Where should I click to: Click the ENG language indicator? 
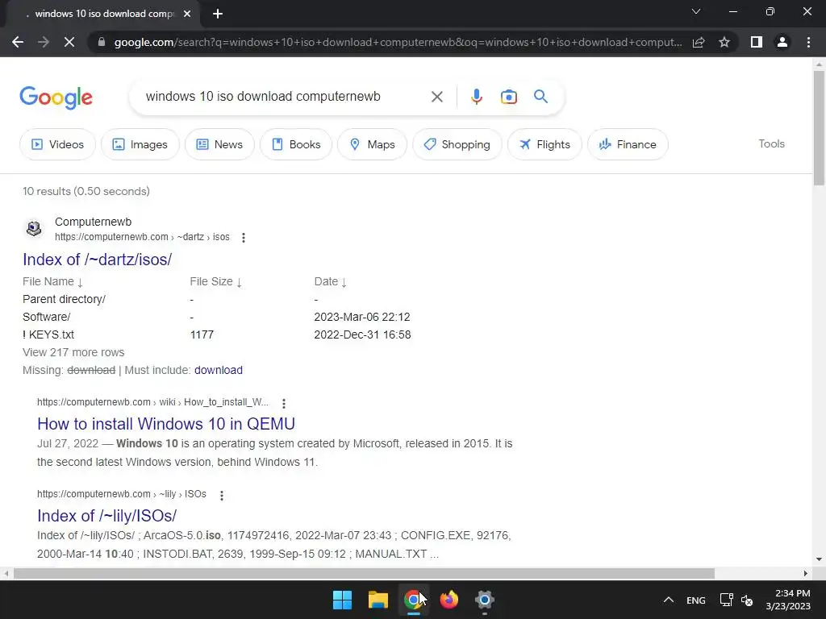(696, 600)
